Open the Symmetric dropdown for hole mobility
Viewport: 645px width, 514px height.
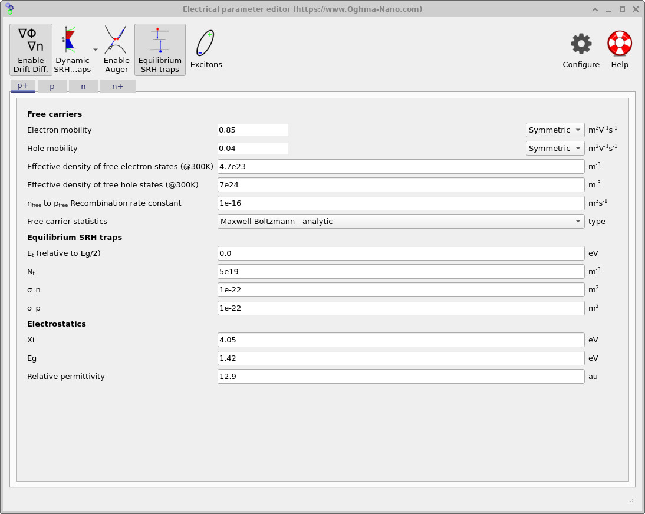click(x=554, y=148)
